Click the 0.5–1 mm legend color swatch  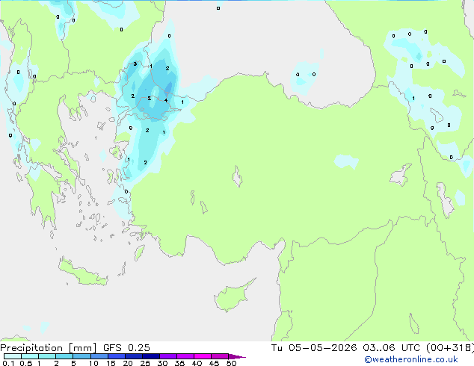30,356
